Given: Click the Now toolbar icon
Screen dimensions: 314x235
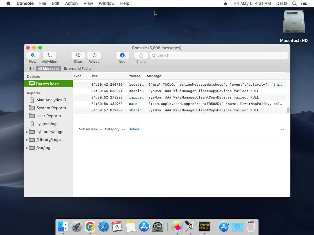Looking at the screenshot, I should tap(33, 55).
